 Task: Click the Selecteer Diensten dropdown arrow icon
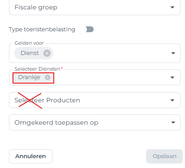(x=172, y=77)
